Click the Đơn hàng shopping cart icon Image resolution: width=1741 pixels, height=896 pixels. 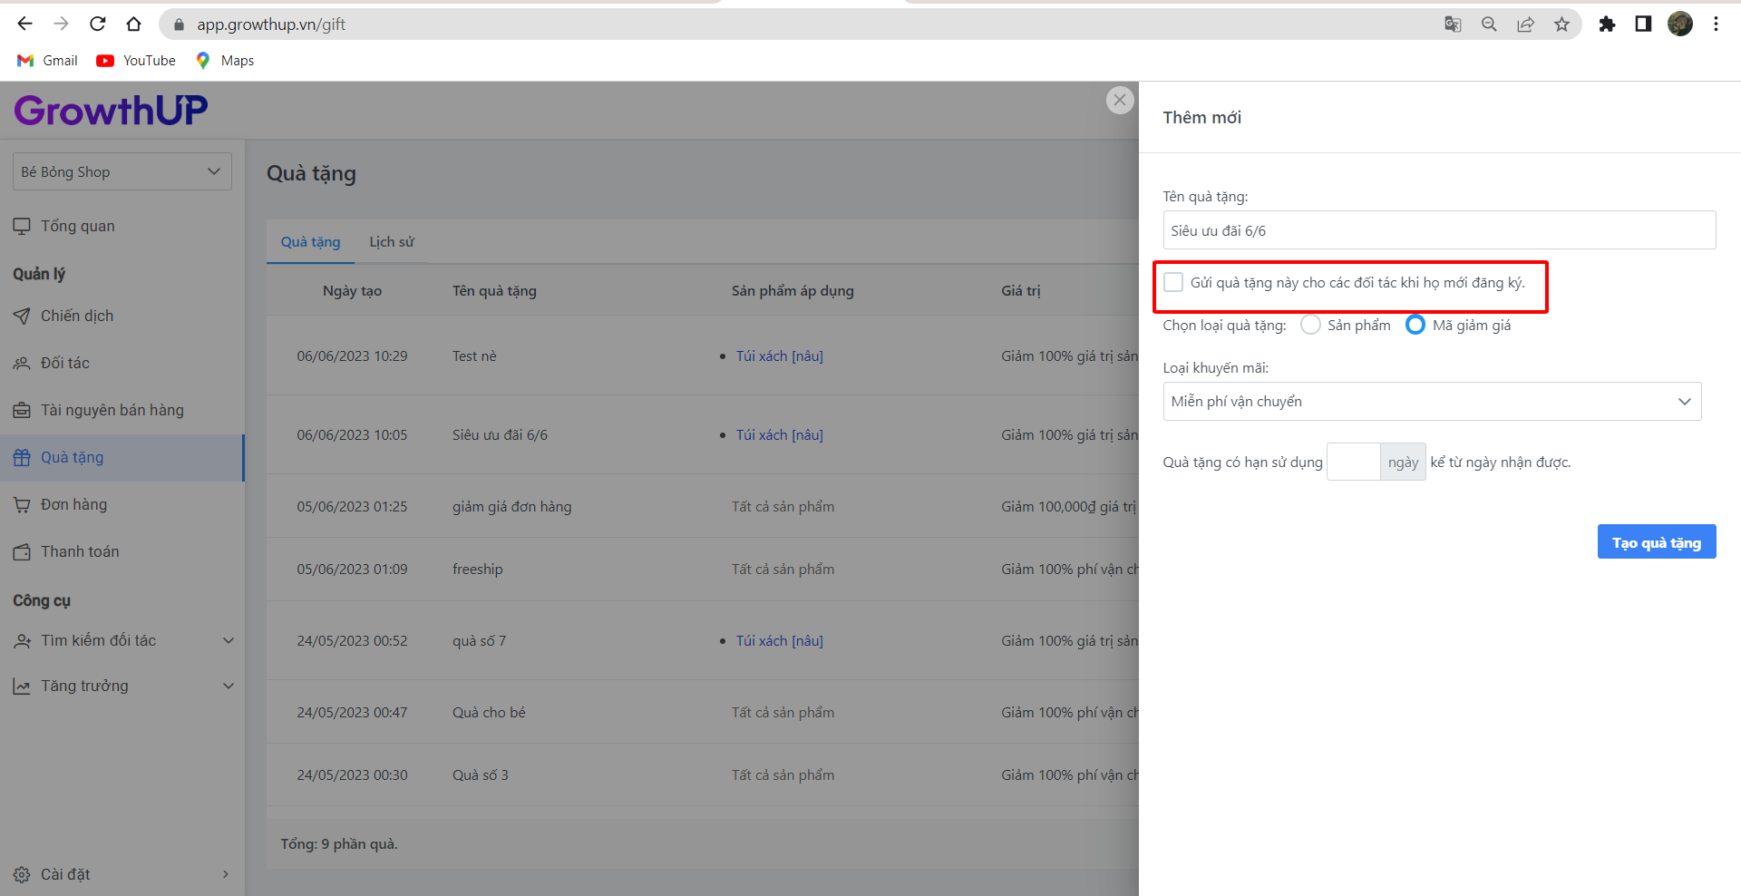[22, 504]
